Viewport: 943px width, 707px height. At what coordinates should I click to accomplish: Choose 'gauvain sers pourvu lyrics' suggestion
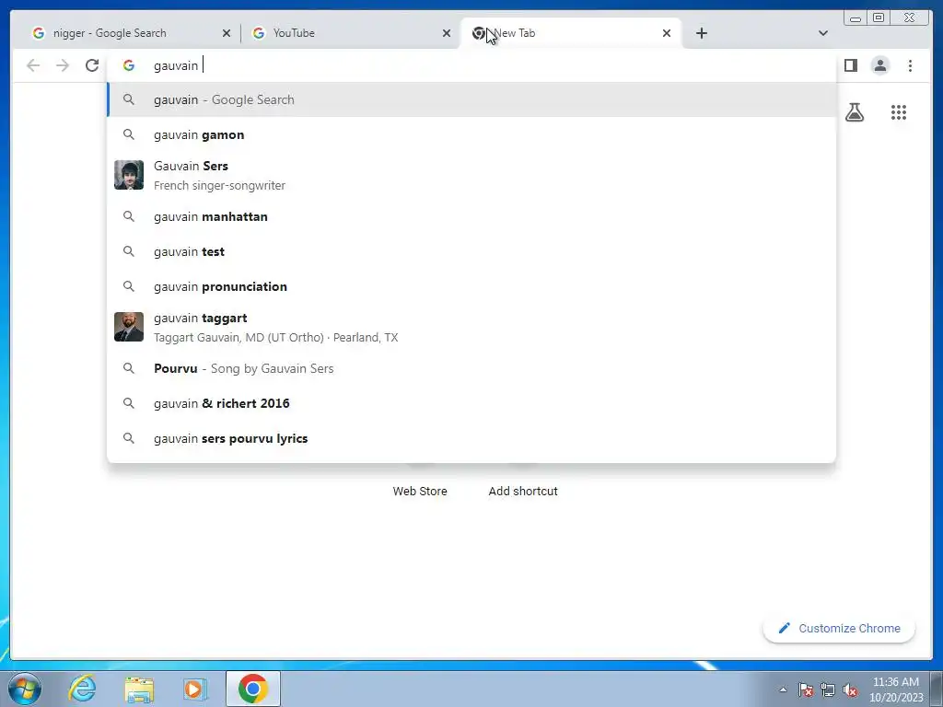tap(471, 438)
